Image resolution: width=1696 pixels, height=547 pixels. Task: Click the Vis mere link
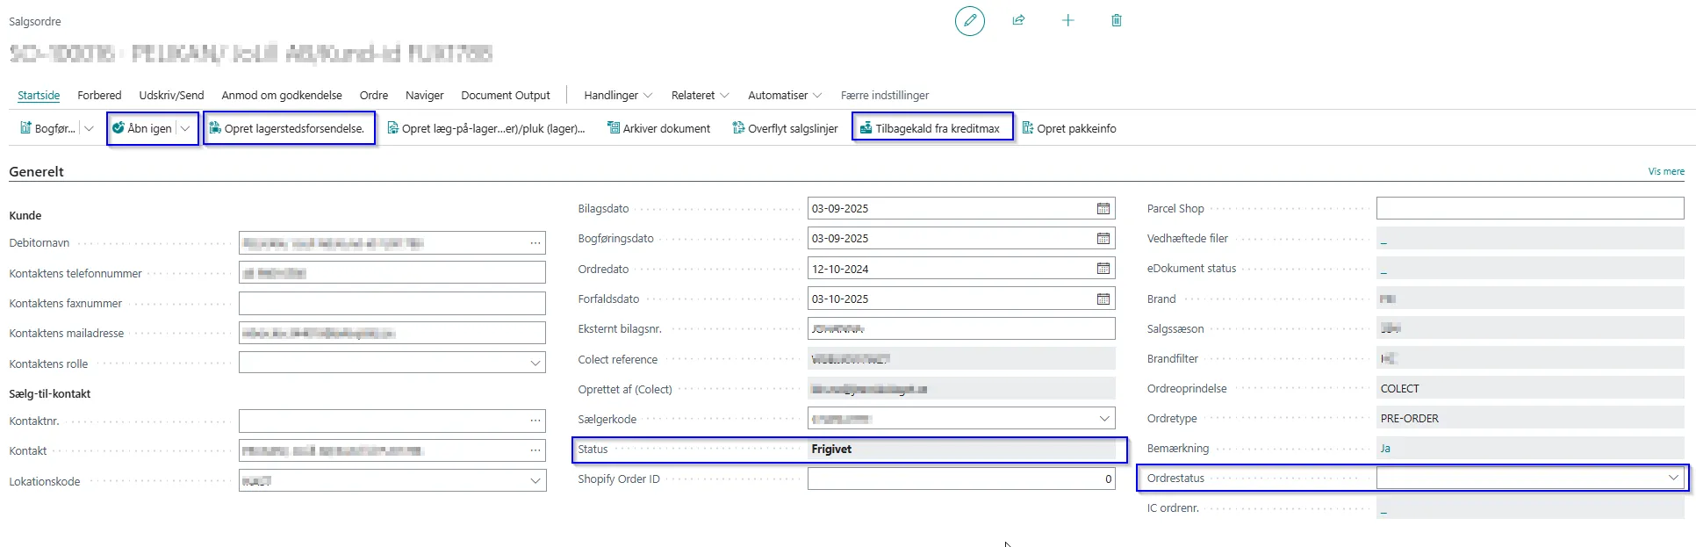point(1665,171)
